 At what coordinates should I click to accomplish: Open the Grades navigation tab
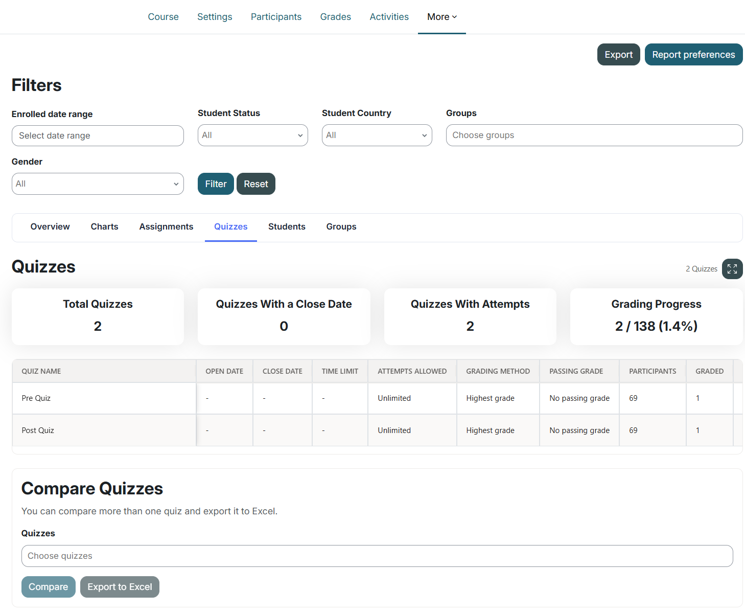coord(336,17)
